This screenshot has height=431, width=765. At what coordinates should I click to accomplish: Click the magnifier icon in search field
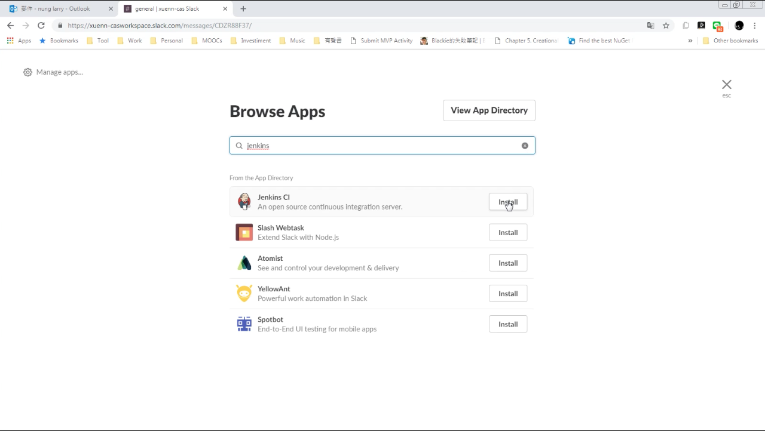[x=239, y=146]
